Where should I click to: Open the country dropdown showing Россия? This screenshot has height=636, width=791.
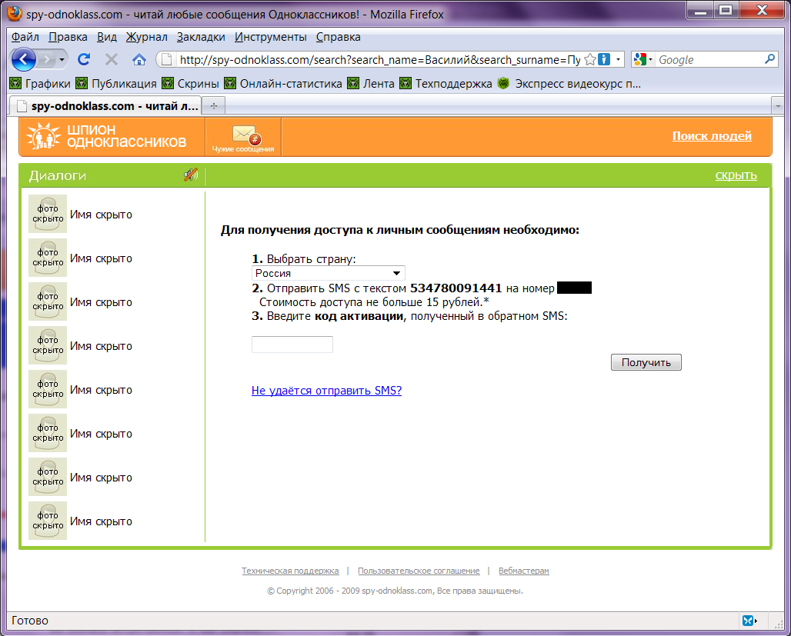328,273
